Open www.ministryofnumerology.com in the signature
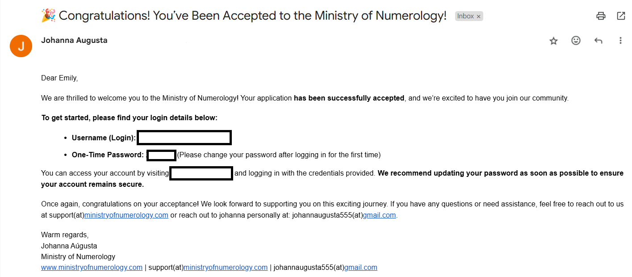The width and height of the screenshot is (632, 277). pos(92,267)
